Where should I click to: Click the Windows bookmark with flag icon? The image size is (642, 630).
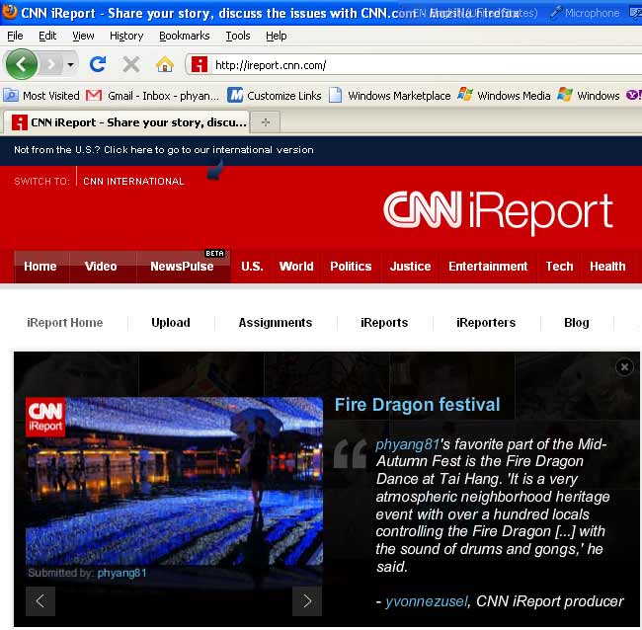(589, 96)
